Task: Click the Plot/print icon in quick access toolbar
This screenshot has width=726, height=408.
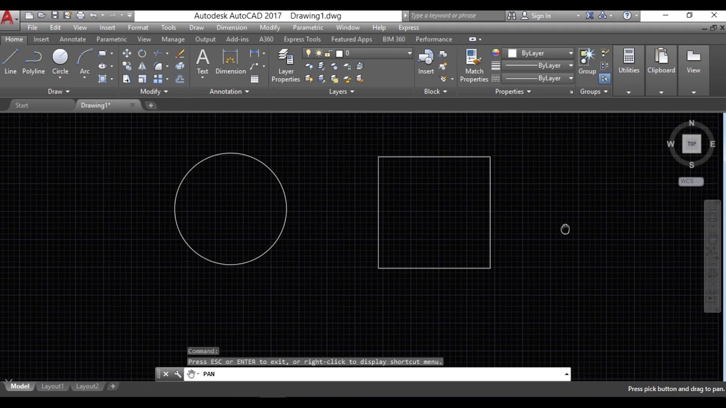Action: pyautogui.click(x=81, y=15)
